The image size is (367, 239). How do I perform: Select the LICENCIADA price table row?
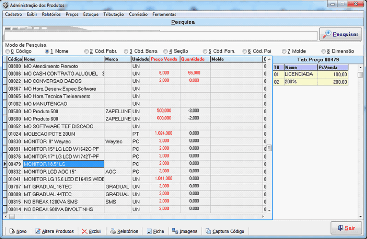click(300, 74)
